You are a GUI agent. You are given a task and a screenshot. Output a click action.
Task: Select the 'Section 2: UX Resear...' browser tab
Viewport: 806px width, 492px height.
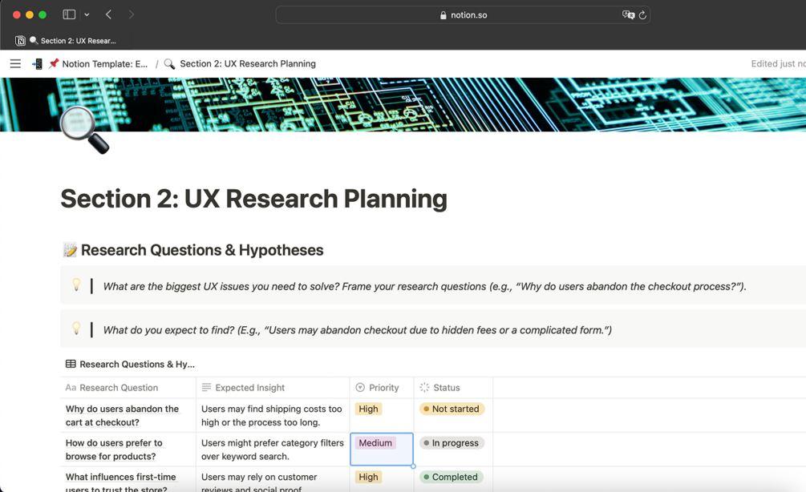coord(72,41)
